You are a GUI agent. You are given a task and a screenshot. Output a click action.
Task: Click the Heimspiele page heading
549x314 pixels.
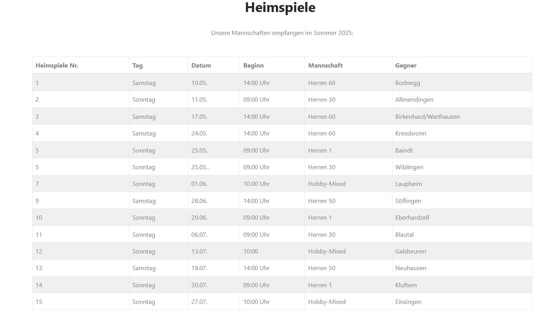click(x=280, y=8)
